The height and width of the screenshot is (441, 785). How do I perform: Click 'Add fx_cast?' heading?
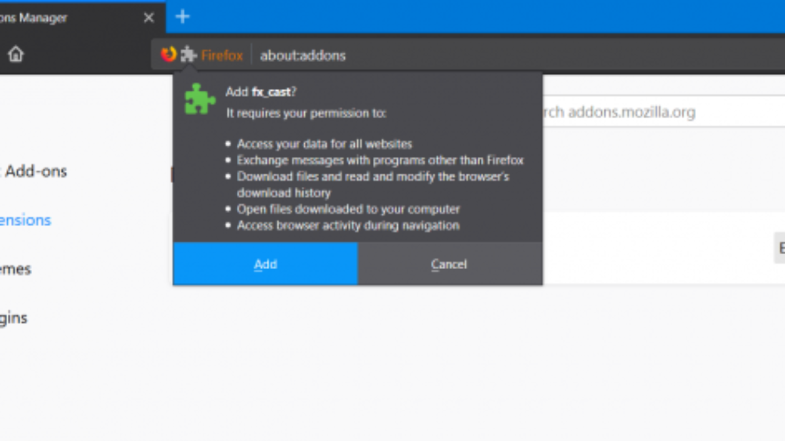pos(261,92)
